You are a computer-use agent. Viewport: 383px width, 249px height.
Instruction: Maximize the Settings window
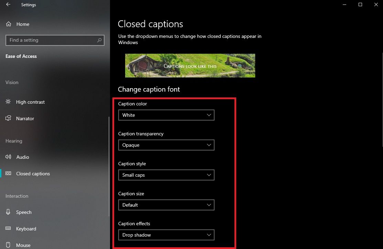360,5
